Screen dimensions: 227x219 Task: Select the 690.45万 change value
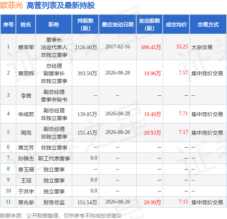pos(151,47)
